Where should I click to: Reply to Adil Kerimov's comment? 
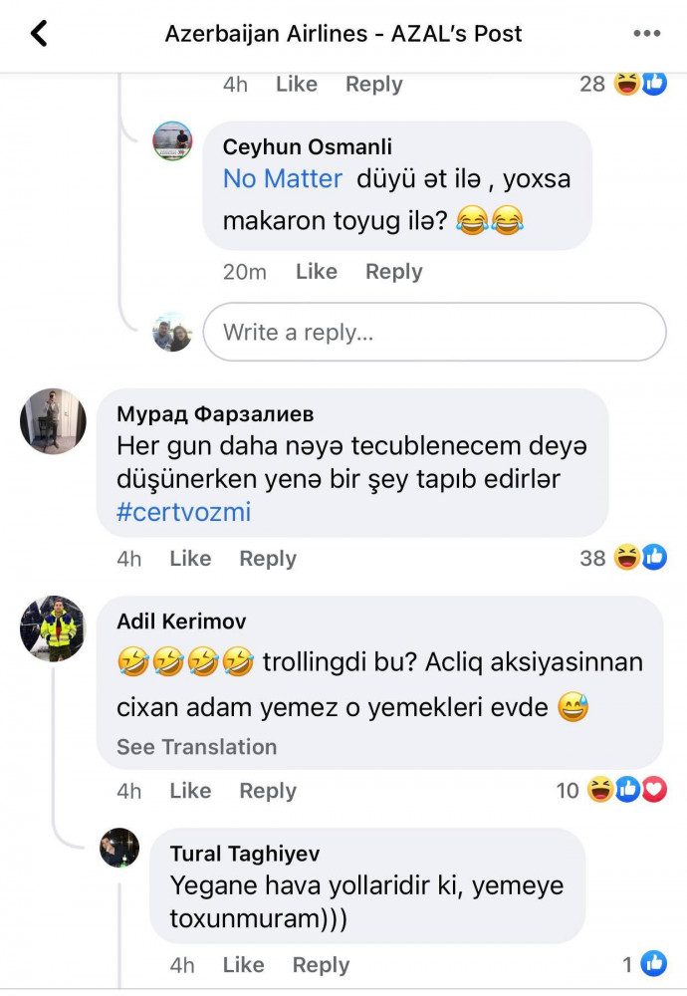click(267, 791)
